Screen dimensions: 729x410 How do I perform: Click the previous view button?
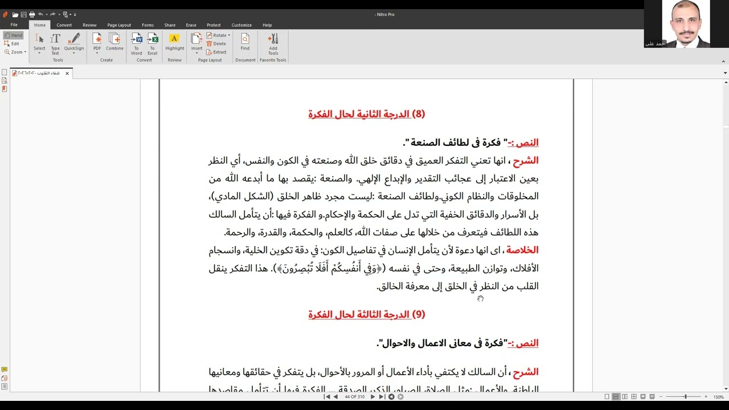coord(391,397)
